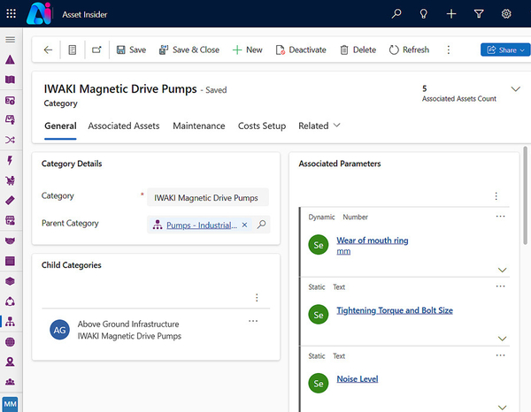531x412 pixels.
Task: Open the Pumps - Industrial parent category link
Action: tap(202, 225)
